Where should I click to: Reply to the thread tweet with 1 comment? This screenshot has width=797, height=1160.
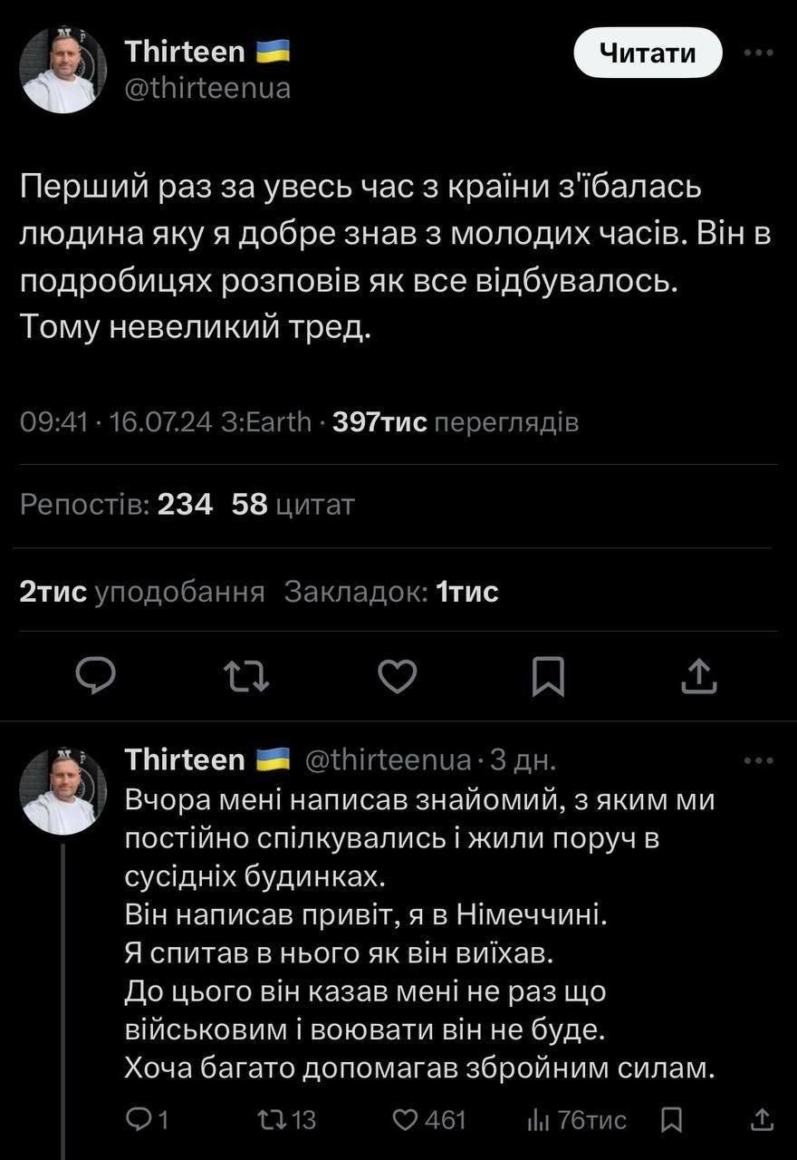tap(147, 1120)
